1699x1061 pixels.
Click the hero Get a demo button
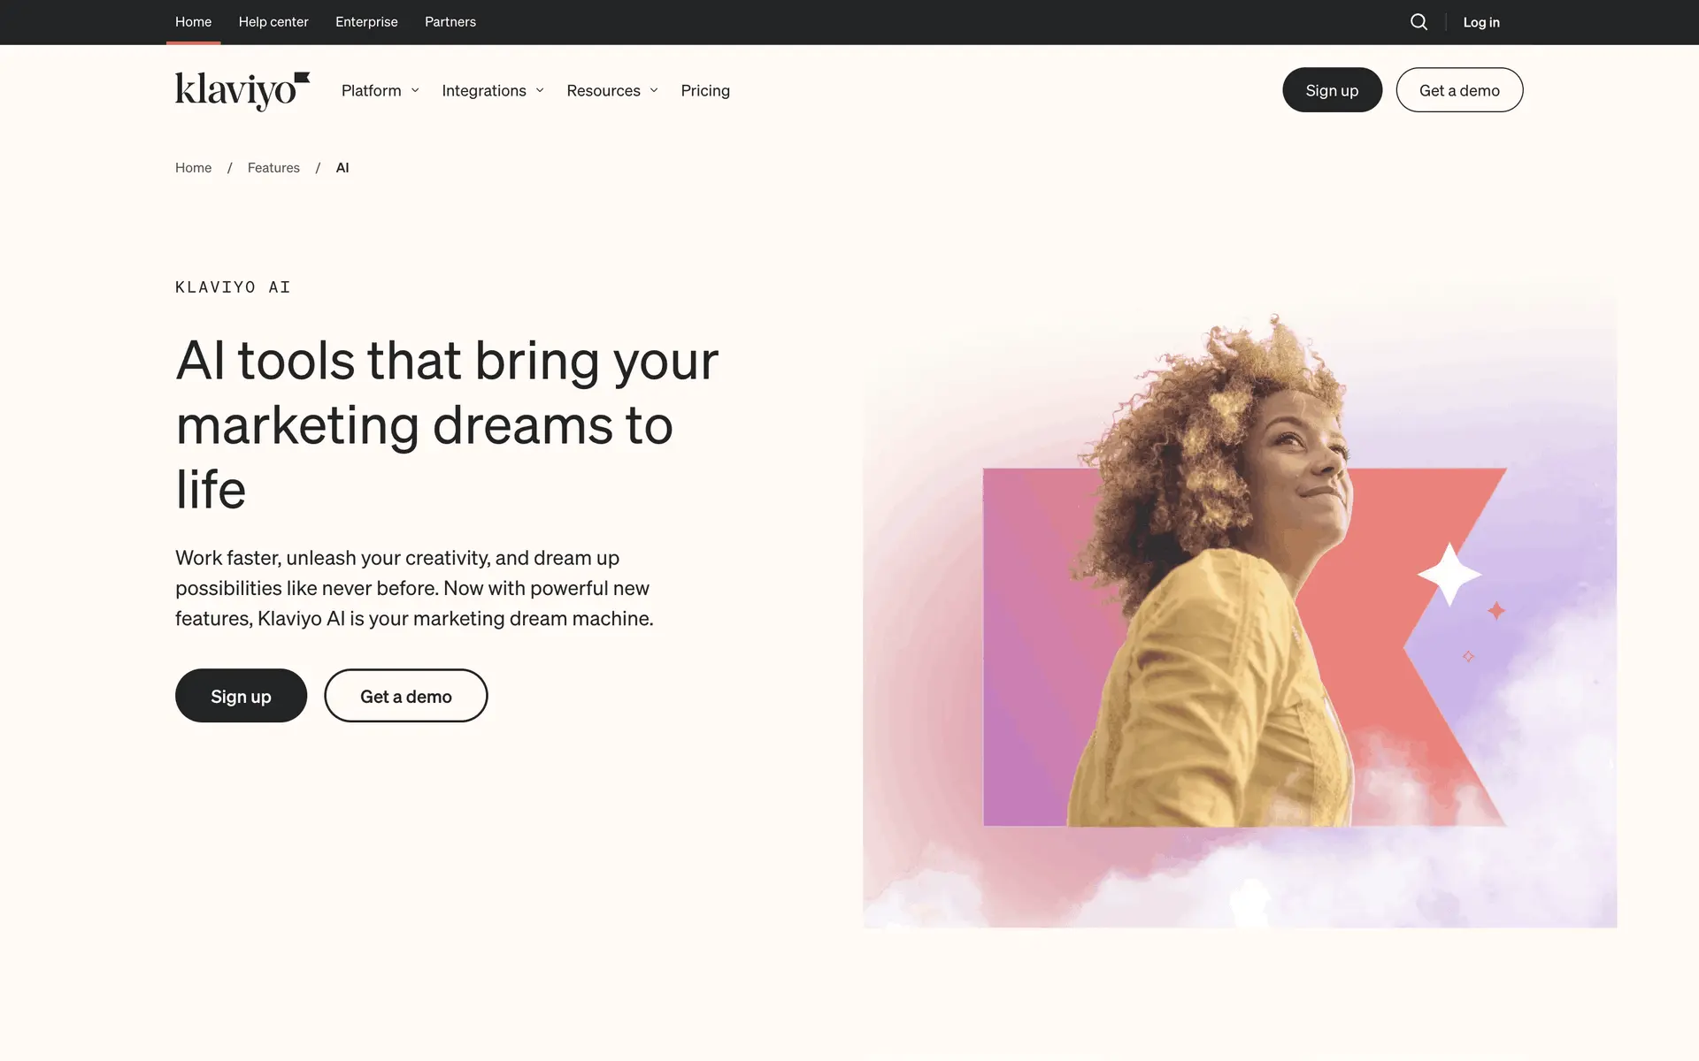pyautogui.click(x=405, y=696)
